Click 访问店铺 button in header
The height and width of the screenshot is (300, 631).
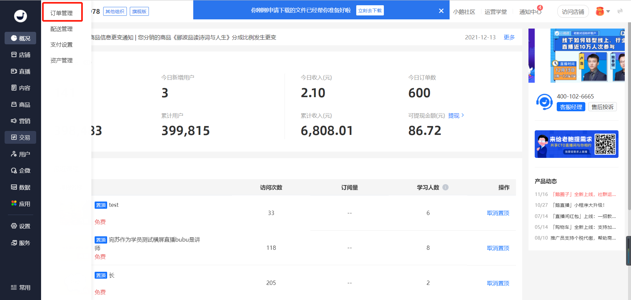pyautogui.click(x=573, y=12)
